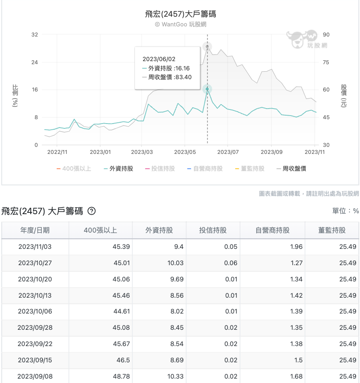Toggle the 投信持股 legend series
This screenshot has width=360, height=383.
(160, 168)
